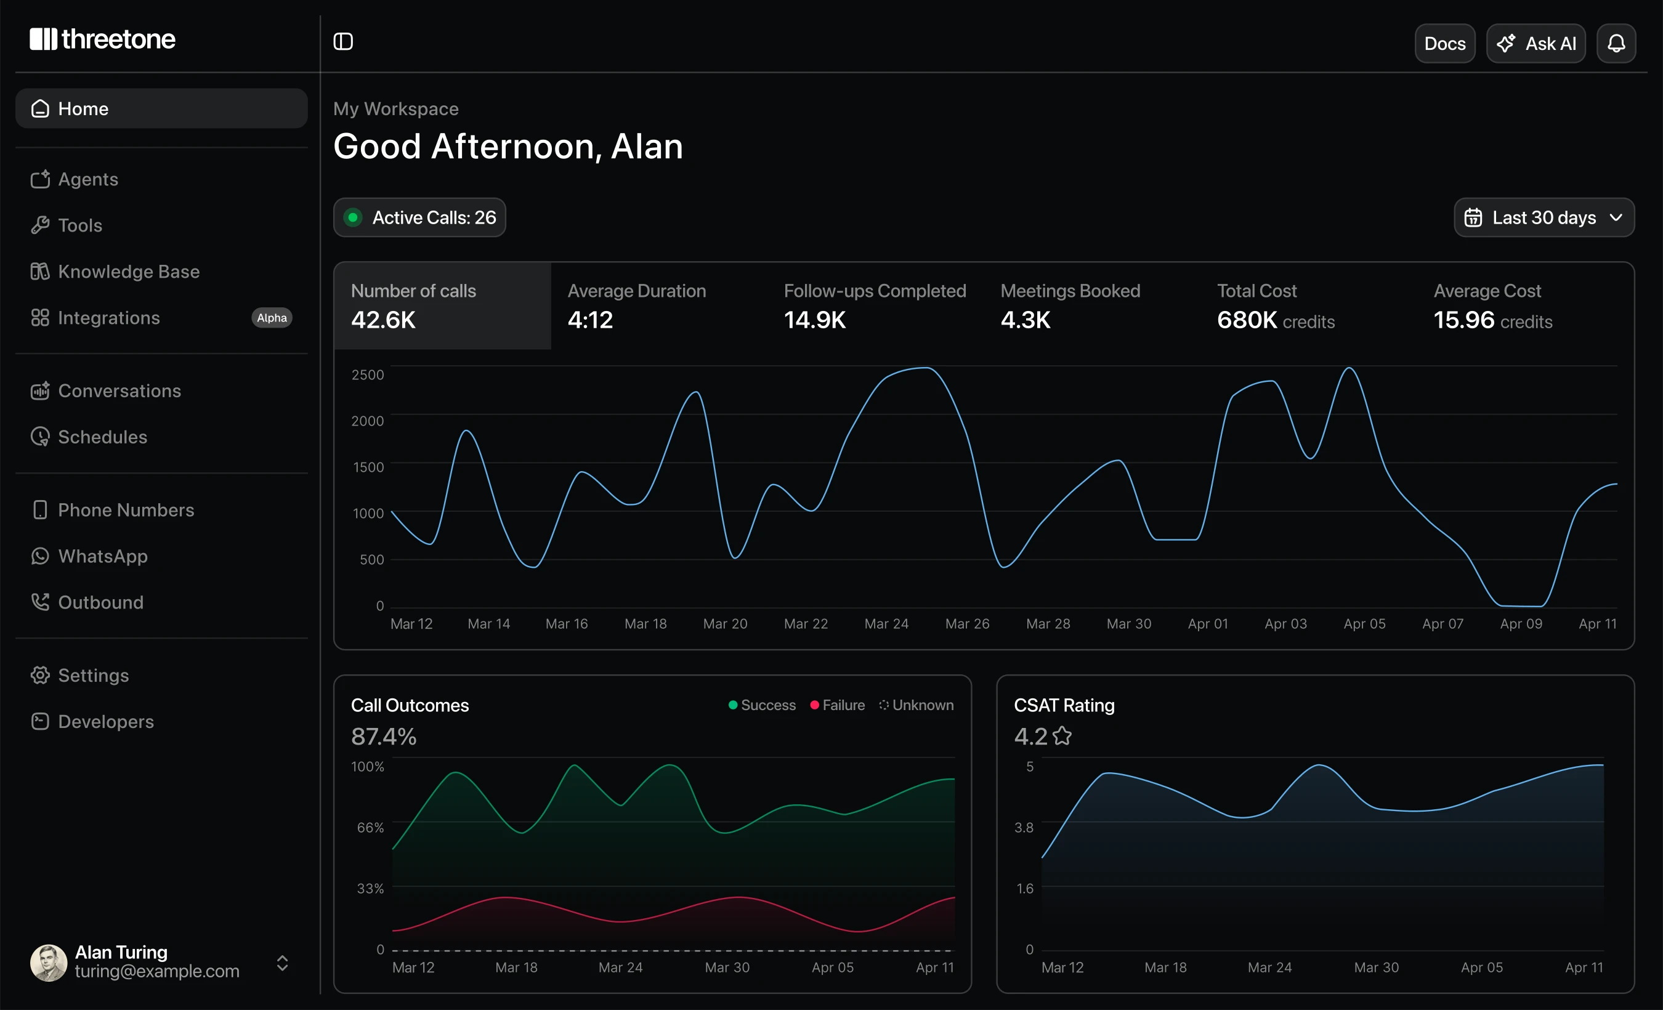The height and width of the screenshot is (1010, 1663).
Task: Toggle the Success legend item
Action: tap(762, 705)
